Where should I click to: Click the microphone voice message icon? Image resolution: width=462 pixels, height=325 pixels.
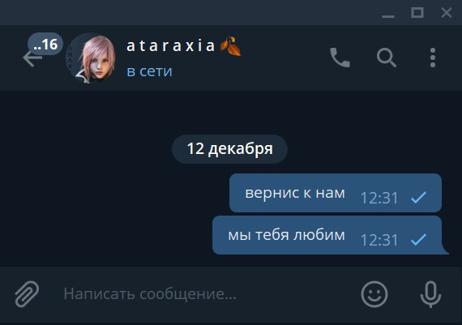(430, 294)
